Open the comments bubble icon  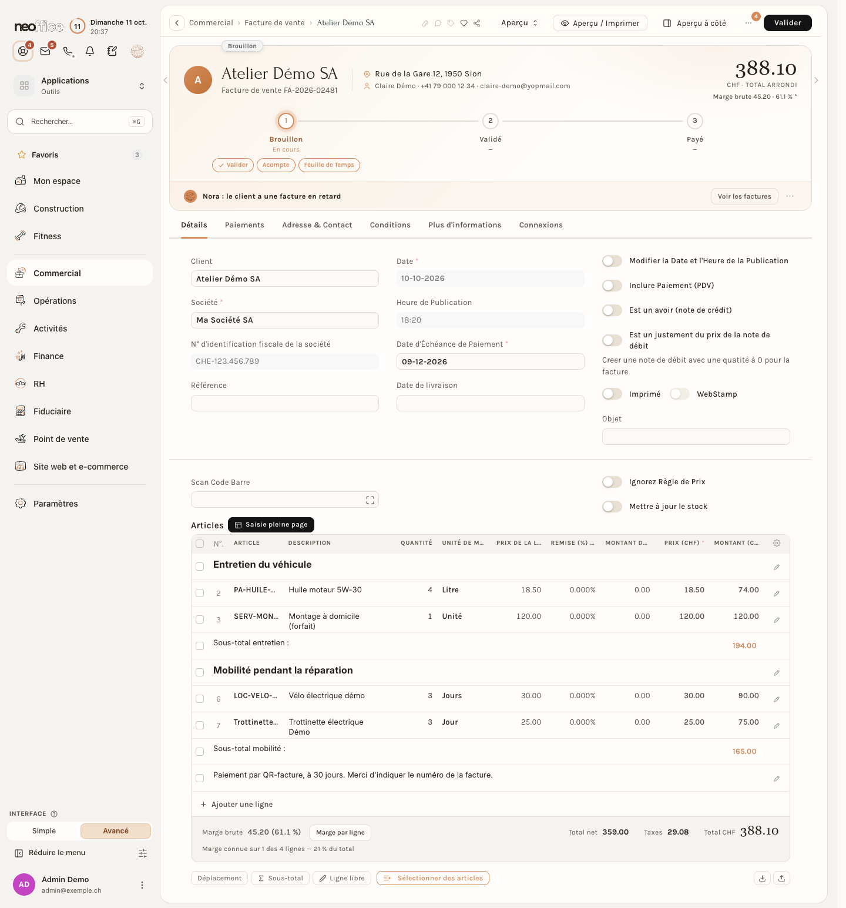[x=438, y=24]
